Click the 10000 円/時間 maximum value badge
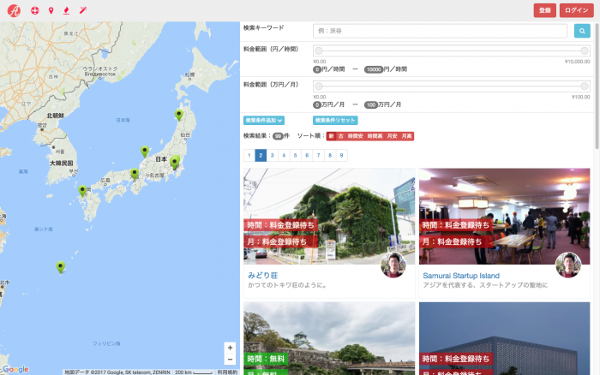Image resolution: width=600 pixels, height=375 pixels. pyautogui.click(x=374, y=69)
